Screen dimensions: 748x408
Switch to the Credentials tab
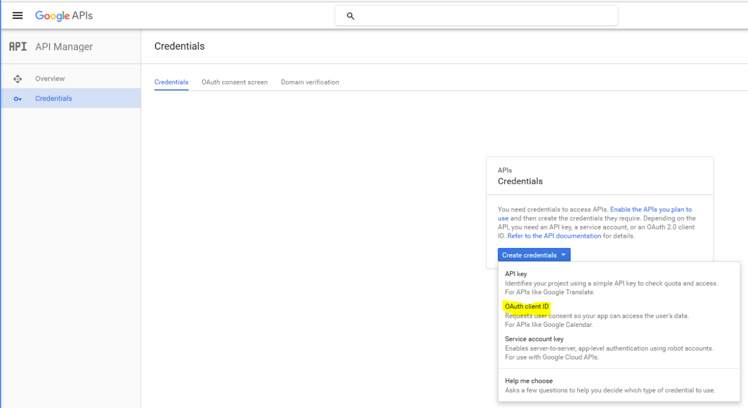(x=171, y=82)
